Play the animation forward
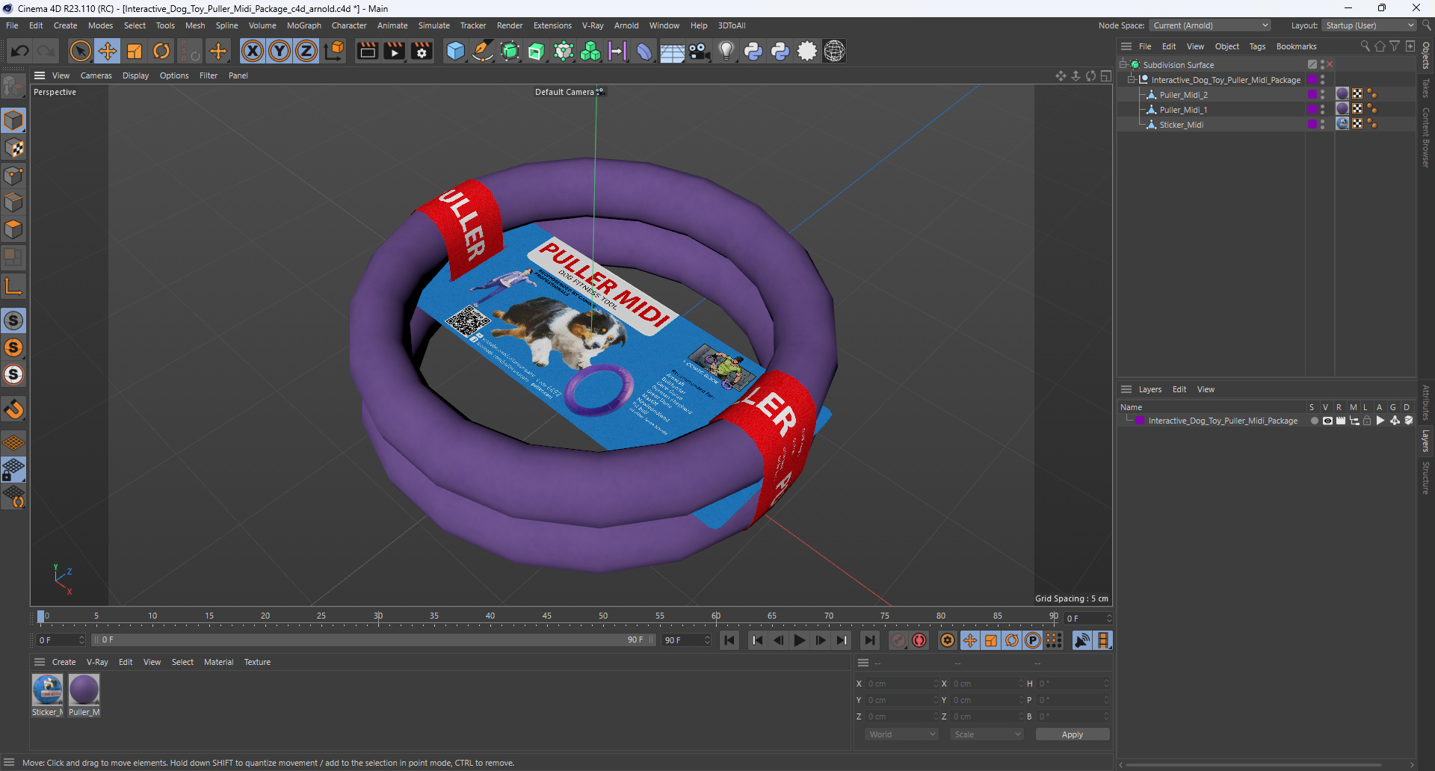 [799, 640]
